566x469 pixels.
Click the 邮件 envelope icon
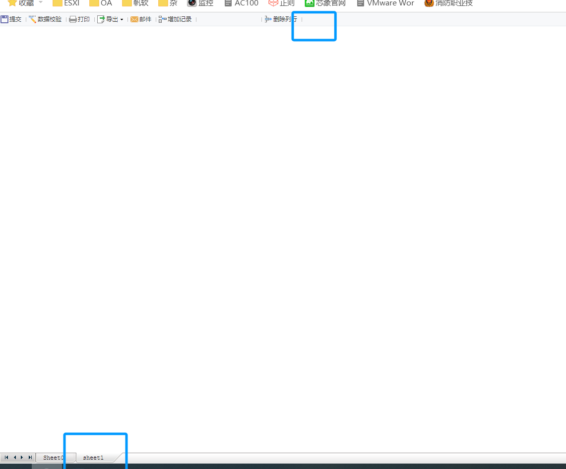[x=134, y=19]
